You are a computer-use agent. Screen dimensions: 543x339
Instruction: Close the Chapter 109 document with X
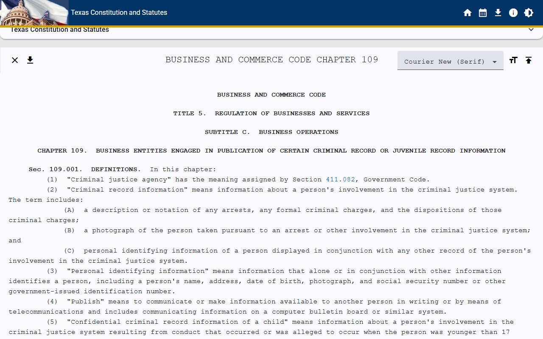(15, 60)
